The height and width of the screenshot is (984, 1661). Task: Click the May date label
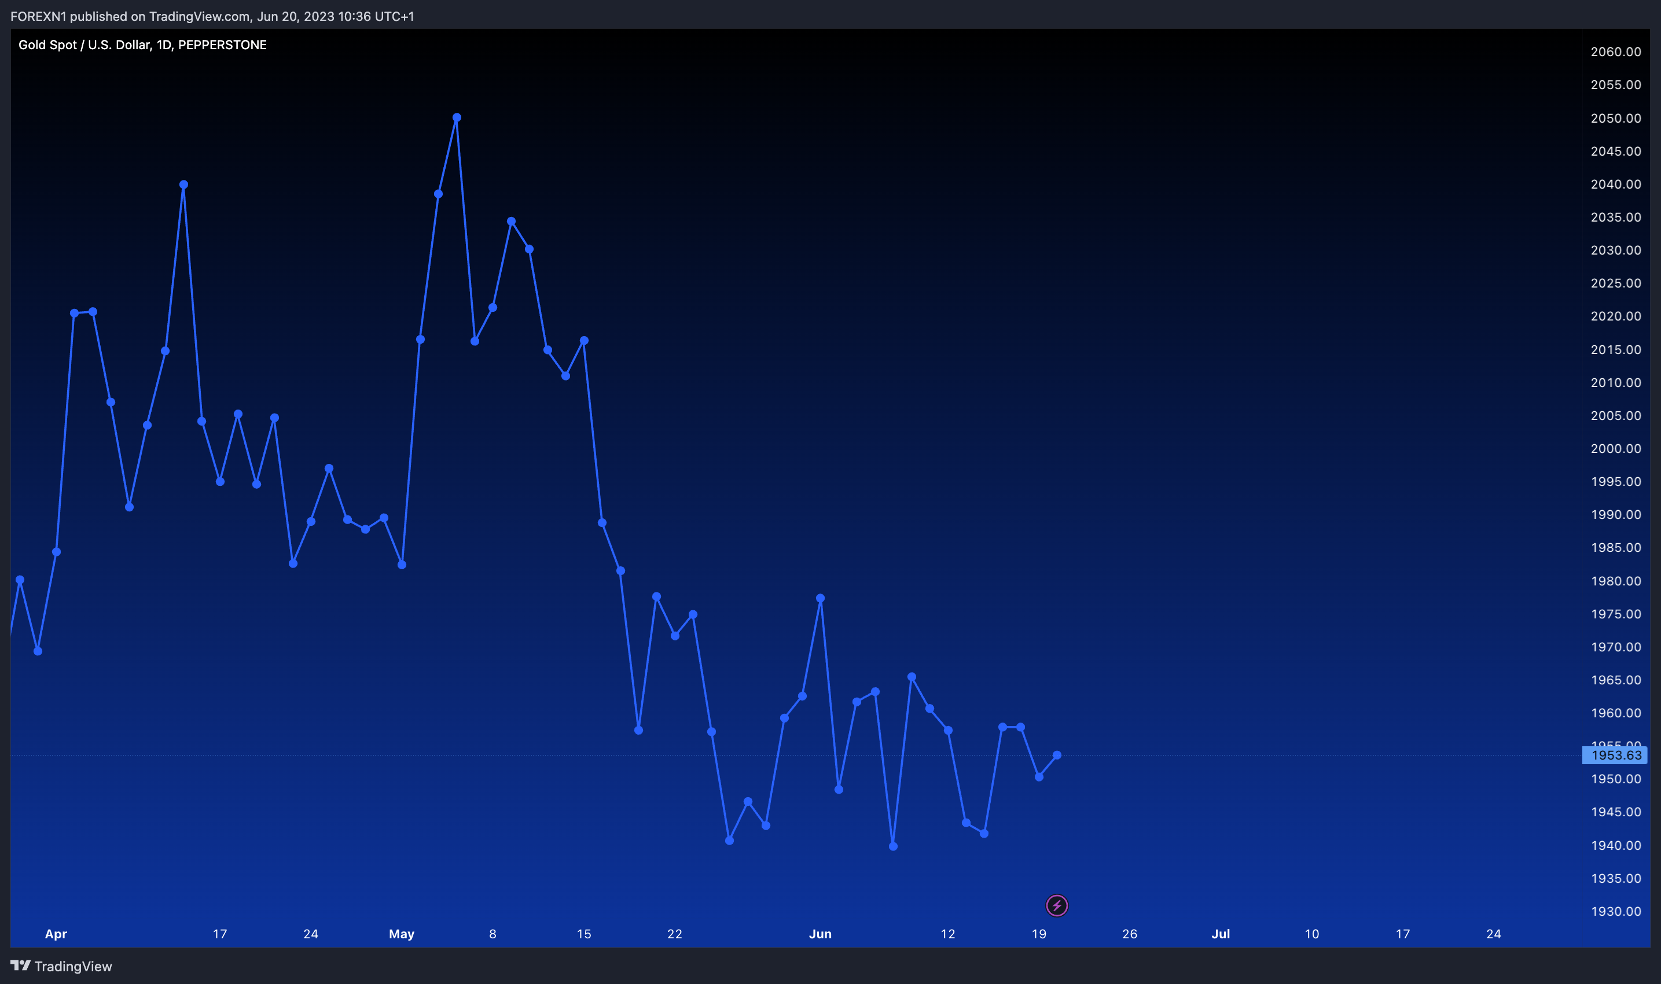[x=401, y=934]
